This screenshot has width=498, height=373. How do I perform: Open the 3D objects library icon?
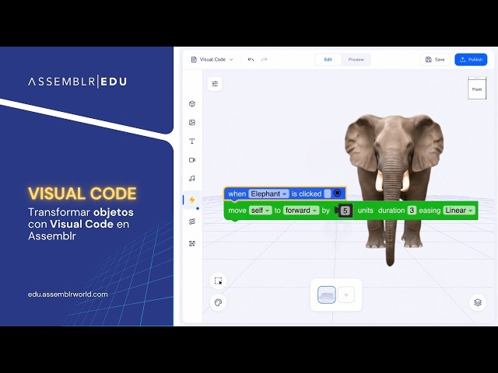pyautogui.click(x=192, y=104)
